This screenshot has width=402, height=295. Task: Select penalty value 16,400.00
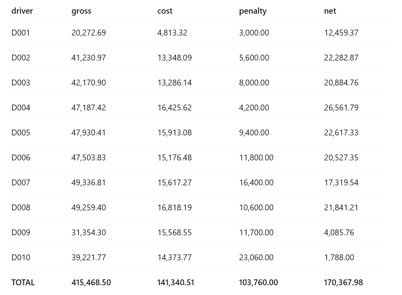pos(256,183)
